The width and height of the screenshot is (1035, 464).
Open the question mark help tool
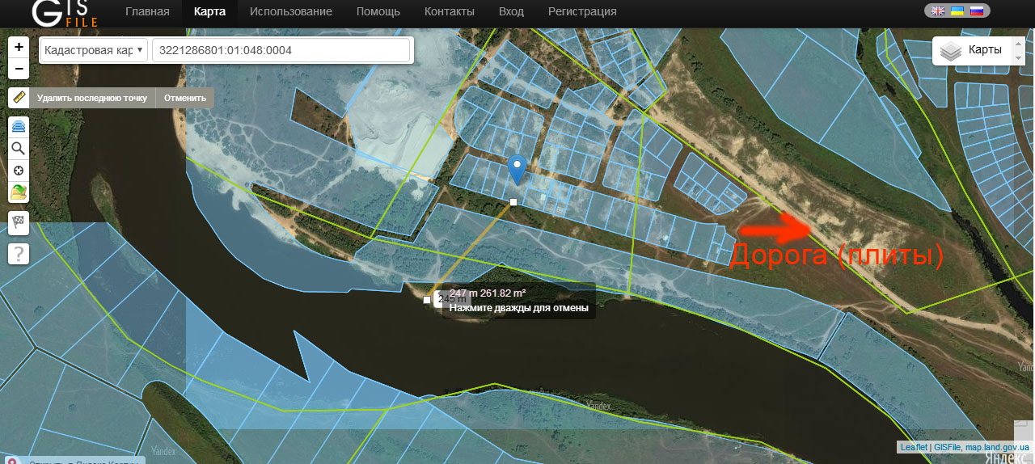(19, 253)
